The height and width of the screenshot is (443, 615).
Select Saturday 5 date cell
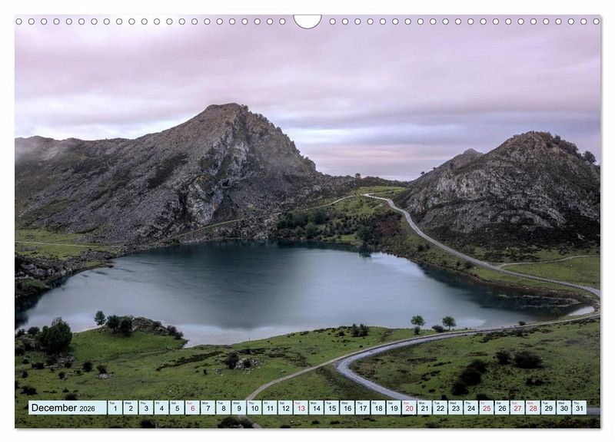pos(177,408)
